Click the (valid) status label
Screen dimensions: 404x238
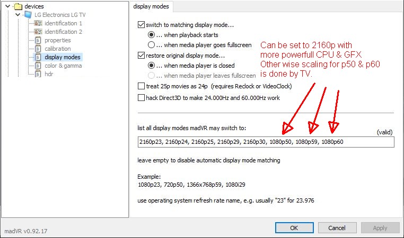(385, 132)
